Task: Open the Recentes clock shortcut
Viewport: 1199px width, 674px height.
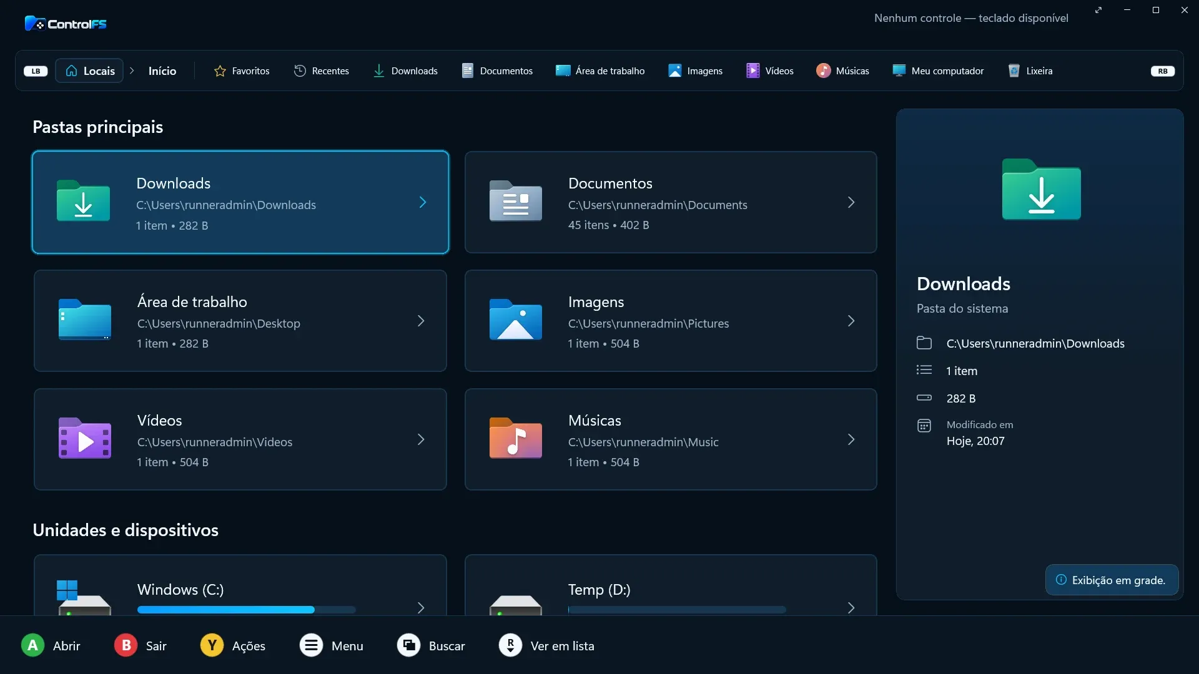Action: tap(322, 71)
